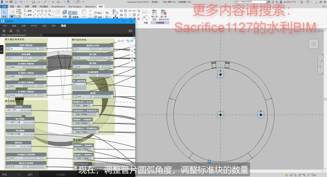The width and height of the screenshot is (327, 177).
Task: Click the Revit ViewCube top face
Action: pyautogui.click(x=313, y=44)
